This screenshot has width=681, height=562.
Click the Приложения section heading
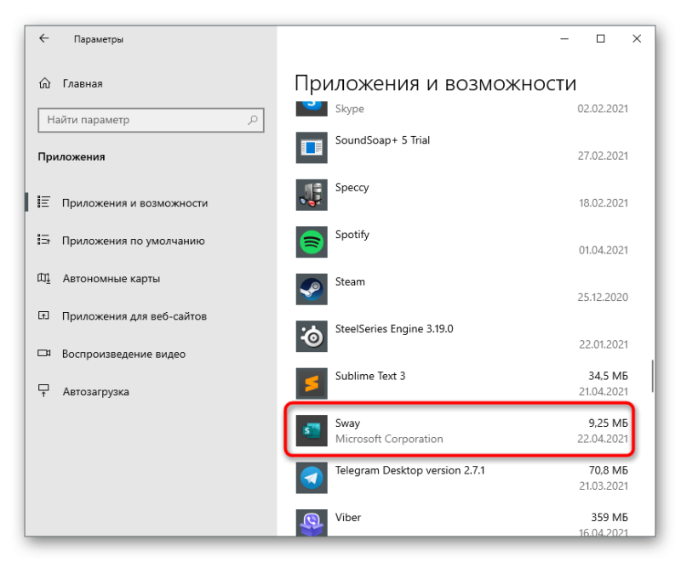[72, 157]
